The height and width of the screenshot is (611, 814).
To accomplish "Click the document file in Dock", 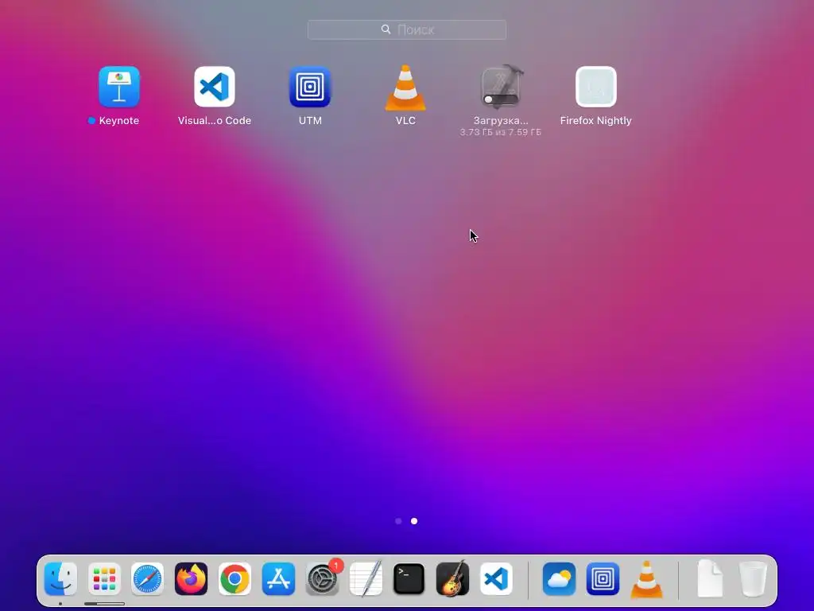I will point(710,578).
